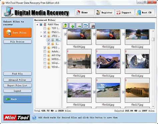Click the PNG folder icon in tree
The image size is (158, 124).
[49, 32]
